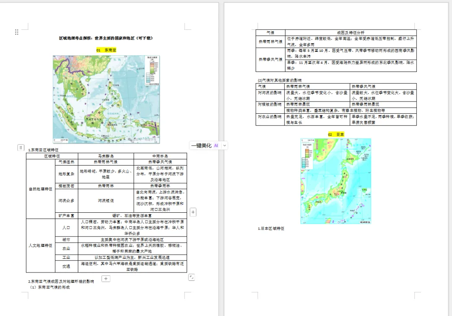Click the header cell 成因及特征分析
The height and width of the screenshot is (316, 452).
(x=351, y=33)
